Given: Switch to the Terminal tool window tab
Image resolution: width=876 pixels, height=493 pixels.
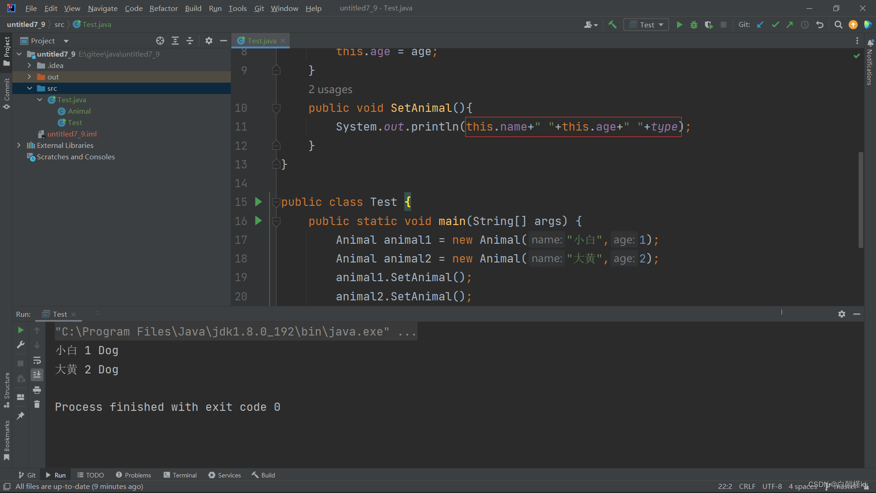Looking at the screenshot, I should coord(180,475).
